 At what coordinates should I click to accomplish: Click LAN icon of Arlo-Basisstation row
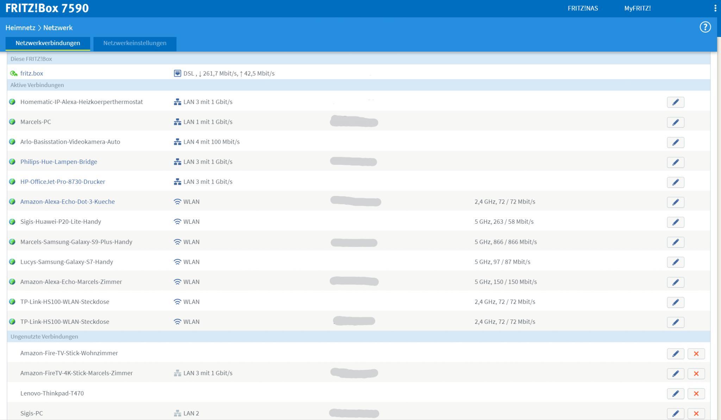177,142
